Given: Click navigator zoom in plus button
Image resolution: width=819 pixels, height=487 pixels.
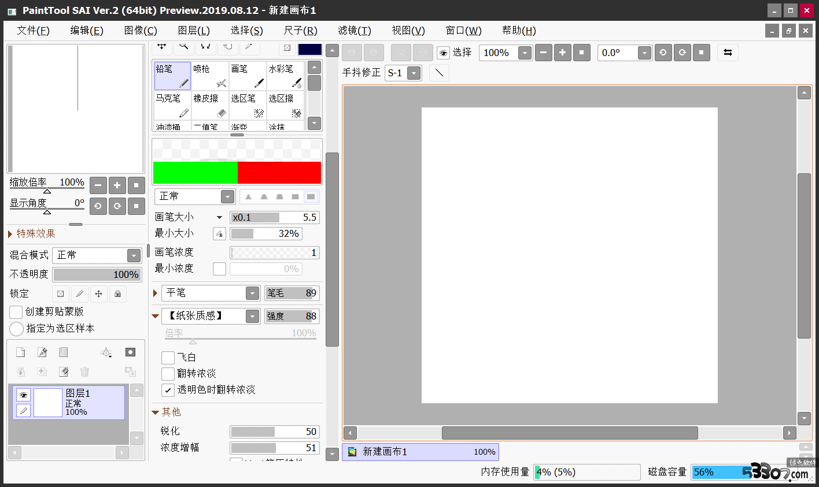Looking at the screenshot, I should (117, 185).
